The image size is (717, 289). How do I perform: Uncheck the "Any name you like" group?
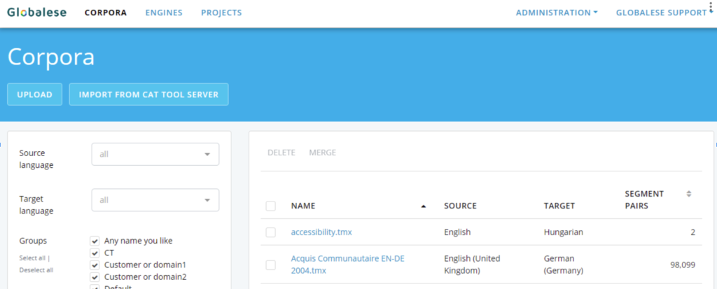(x=95, y=241)
